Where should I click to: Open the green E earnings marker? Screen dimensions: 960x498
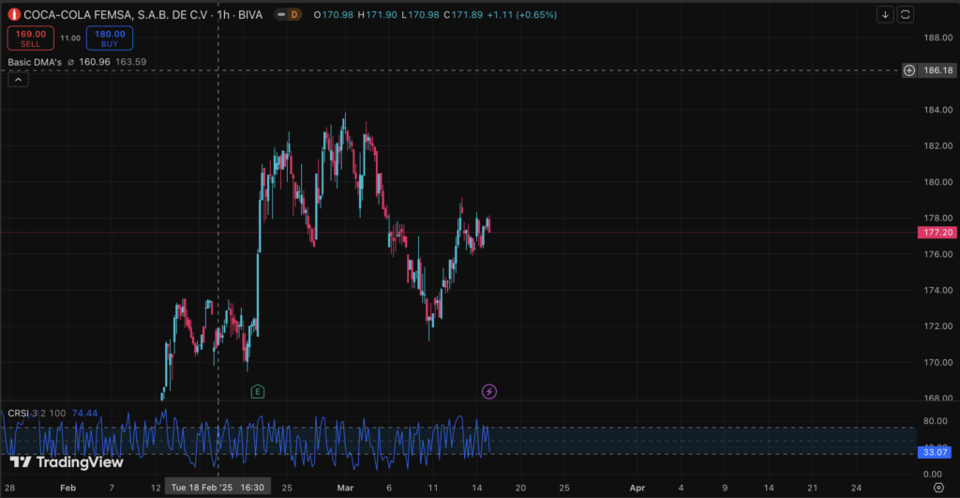[x=258, y=391]
